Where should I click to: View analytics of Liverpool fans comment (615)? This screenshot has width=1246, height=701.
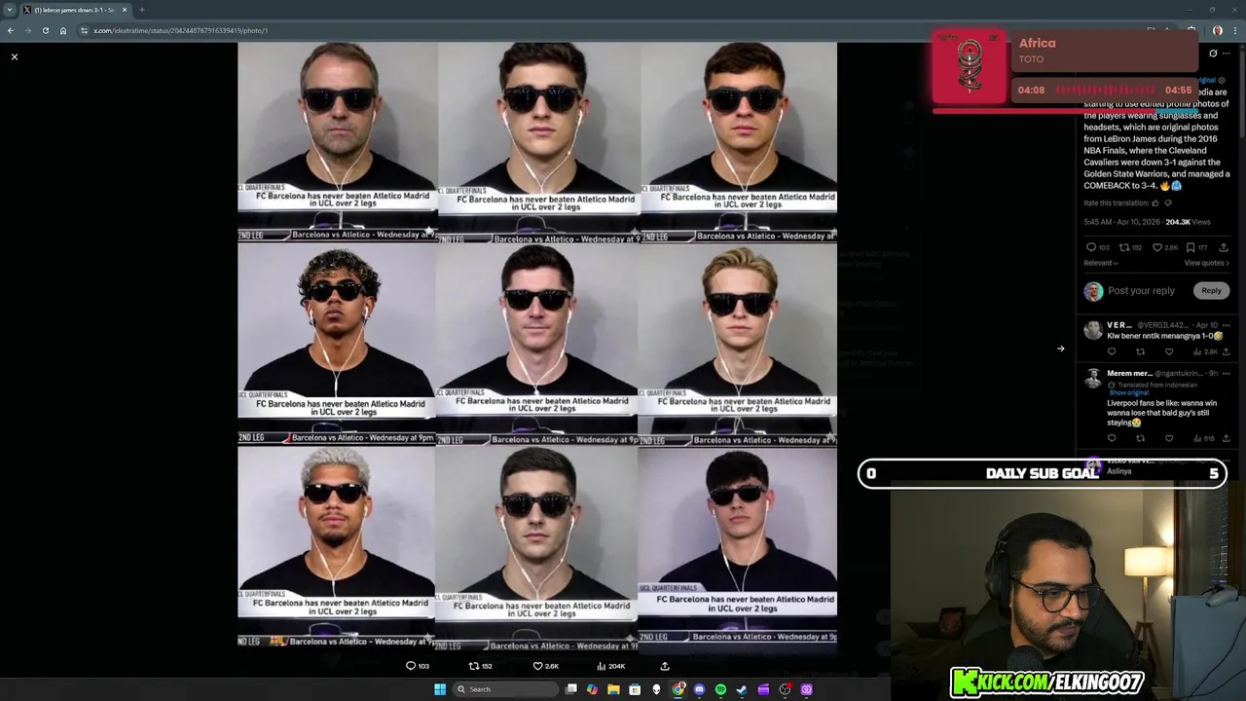coord(1205,438)
